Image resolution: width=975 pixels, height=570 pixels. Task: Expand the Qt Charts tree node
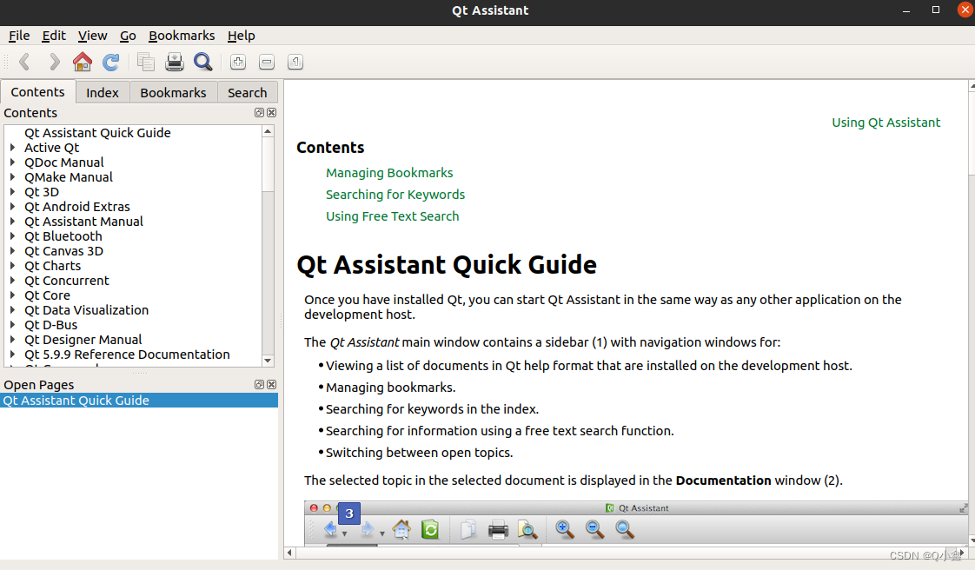pos(12,265)
